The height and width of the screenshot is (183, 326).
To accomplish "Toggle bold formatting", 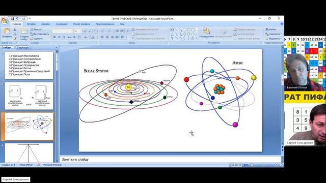I will [x=55, y=37].
